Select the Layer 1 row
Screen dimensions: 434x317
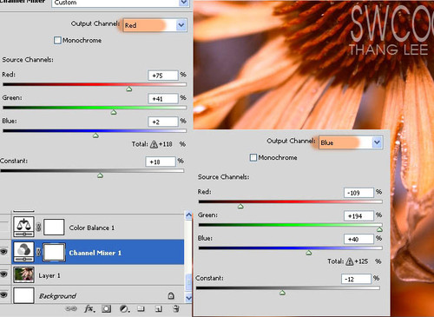98,275
